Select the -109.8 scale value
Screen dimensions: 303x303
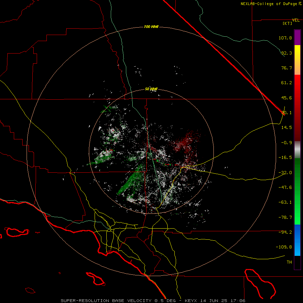[284, 247]
